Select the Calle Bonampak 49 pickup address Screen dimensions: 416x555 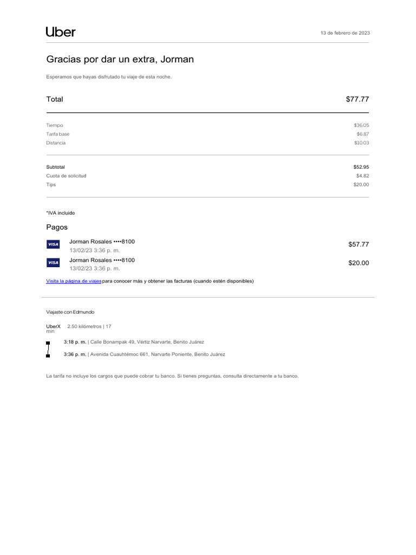[x=147, y=342]
